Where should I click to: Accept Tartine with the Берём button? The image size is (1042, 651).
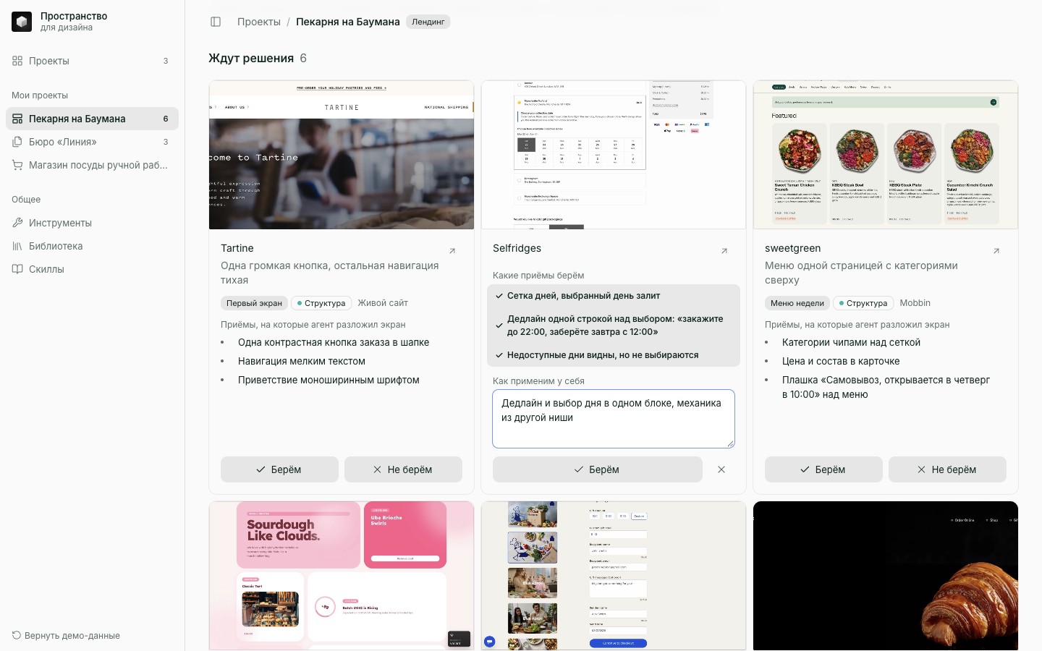tap(279, 469)
